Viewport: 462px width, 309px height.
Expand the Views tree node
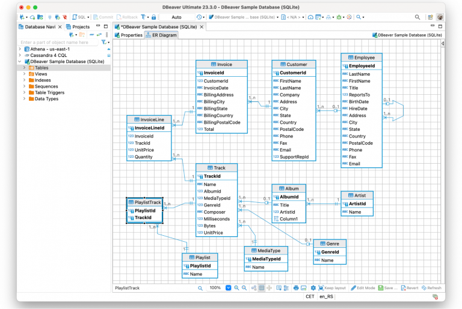click(x=25, y=74)
